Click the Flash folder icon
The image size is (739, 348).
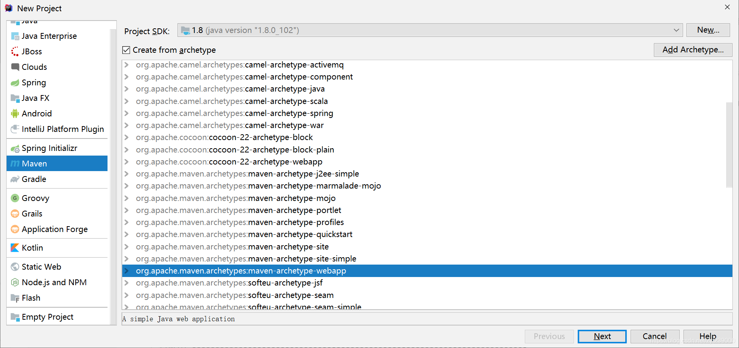pyautogui.click(x=15, y=298)
